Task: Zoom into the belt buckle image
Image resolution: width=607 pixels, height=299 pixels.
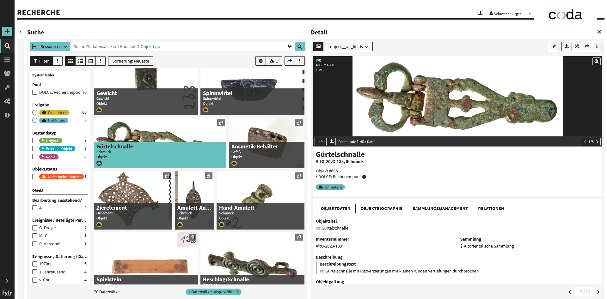Action: point(596,61)
